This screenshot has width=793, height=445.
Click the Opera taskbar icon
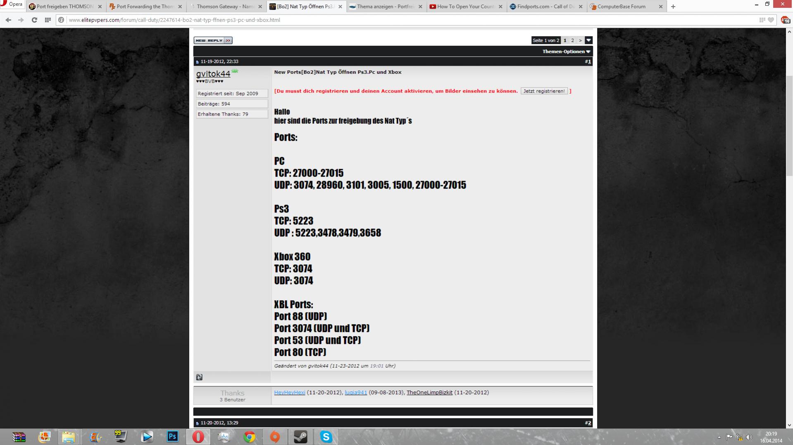(x=198, y=437)
